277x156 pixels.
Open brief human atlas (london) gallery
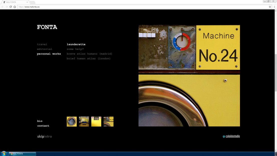click(88, 58)
